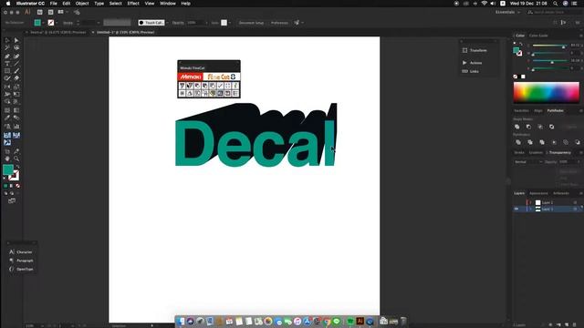Image resolution: width=584 pixels, height=328 pixels.
Task: Click the Exclude shape mode icon
Action: [x=551, y=127]
